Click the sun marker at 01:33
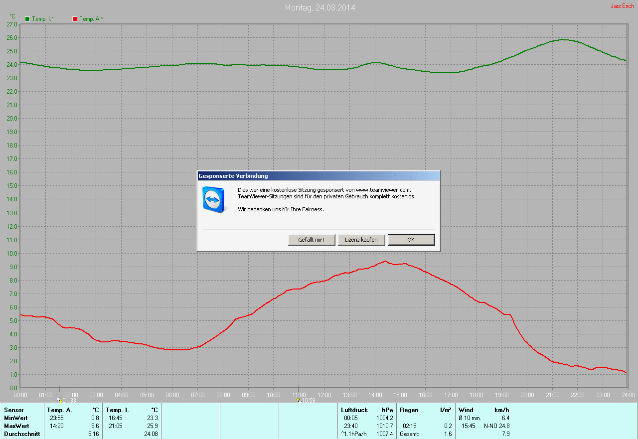 [x=59, y=400]
